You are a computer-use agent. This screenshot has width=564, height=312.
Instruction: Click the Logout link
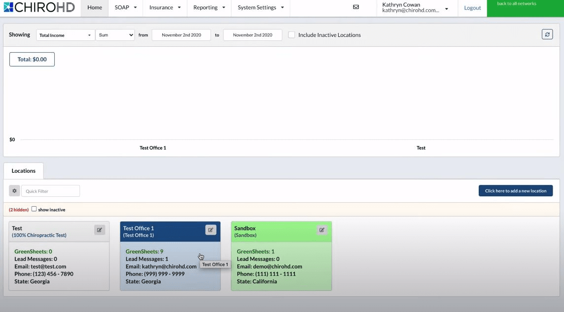coord(472,8)
